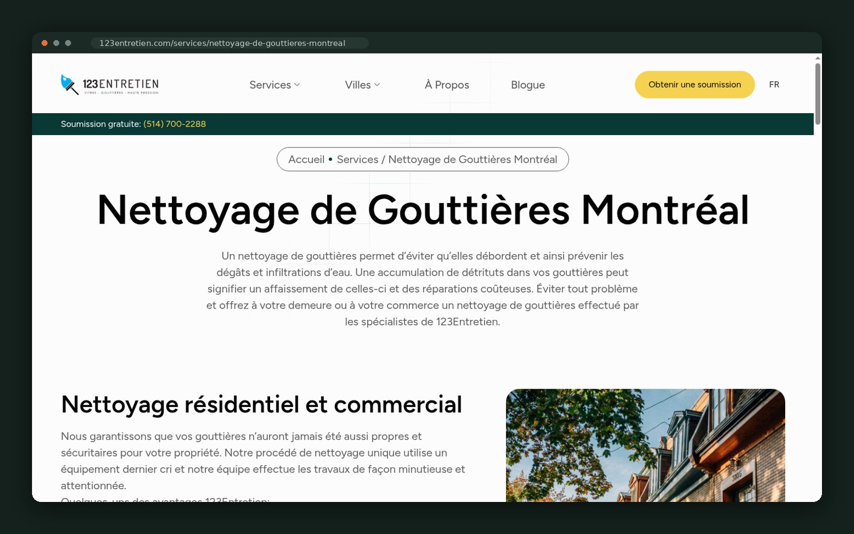The image size is (854, 534).
Task: Click the Soumission gratuite label
Action: (x=101, y=124)
